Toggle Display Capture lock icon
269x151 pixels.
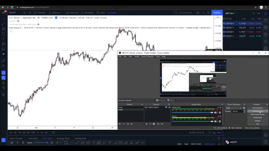pyautogui.click(x=169, y=107)
